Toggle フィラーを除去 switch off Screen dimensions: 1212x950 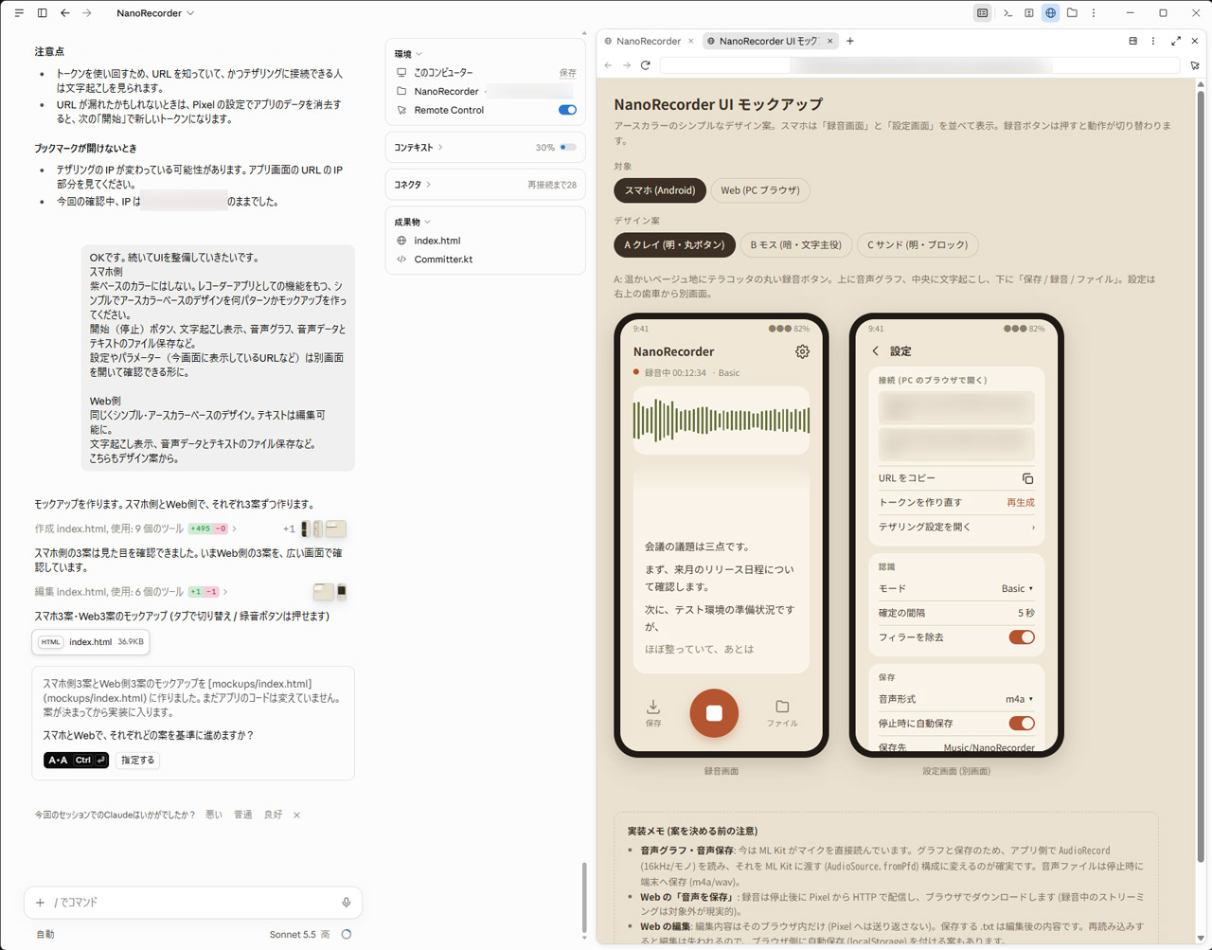1022,637
